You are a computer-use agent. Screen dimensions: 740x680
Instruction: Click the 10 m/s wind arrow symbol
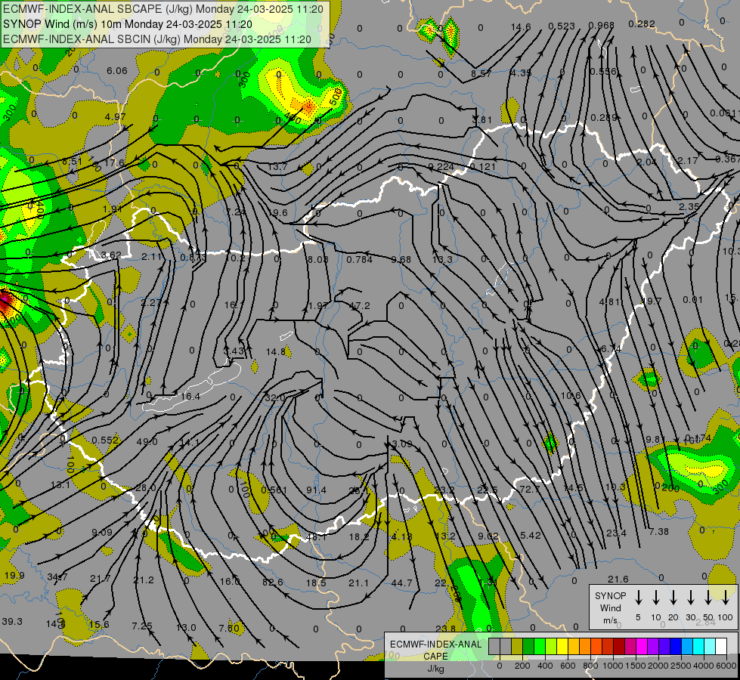(x=656, y=597)
